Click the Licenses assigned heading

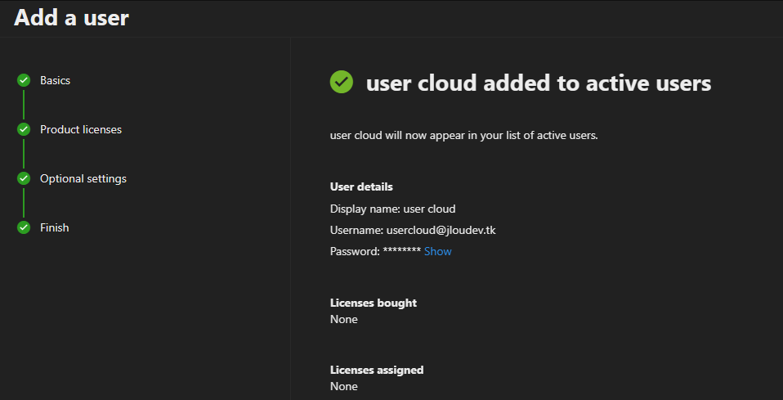point(377,370)
